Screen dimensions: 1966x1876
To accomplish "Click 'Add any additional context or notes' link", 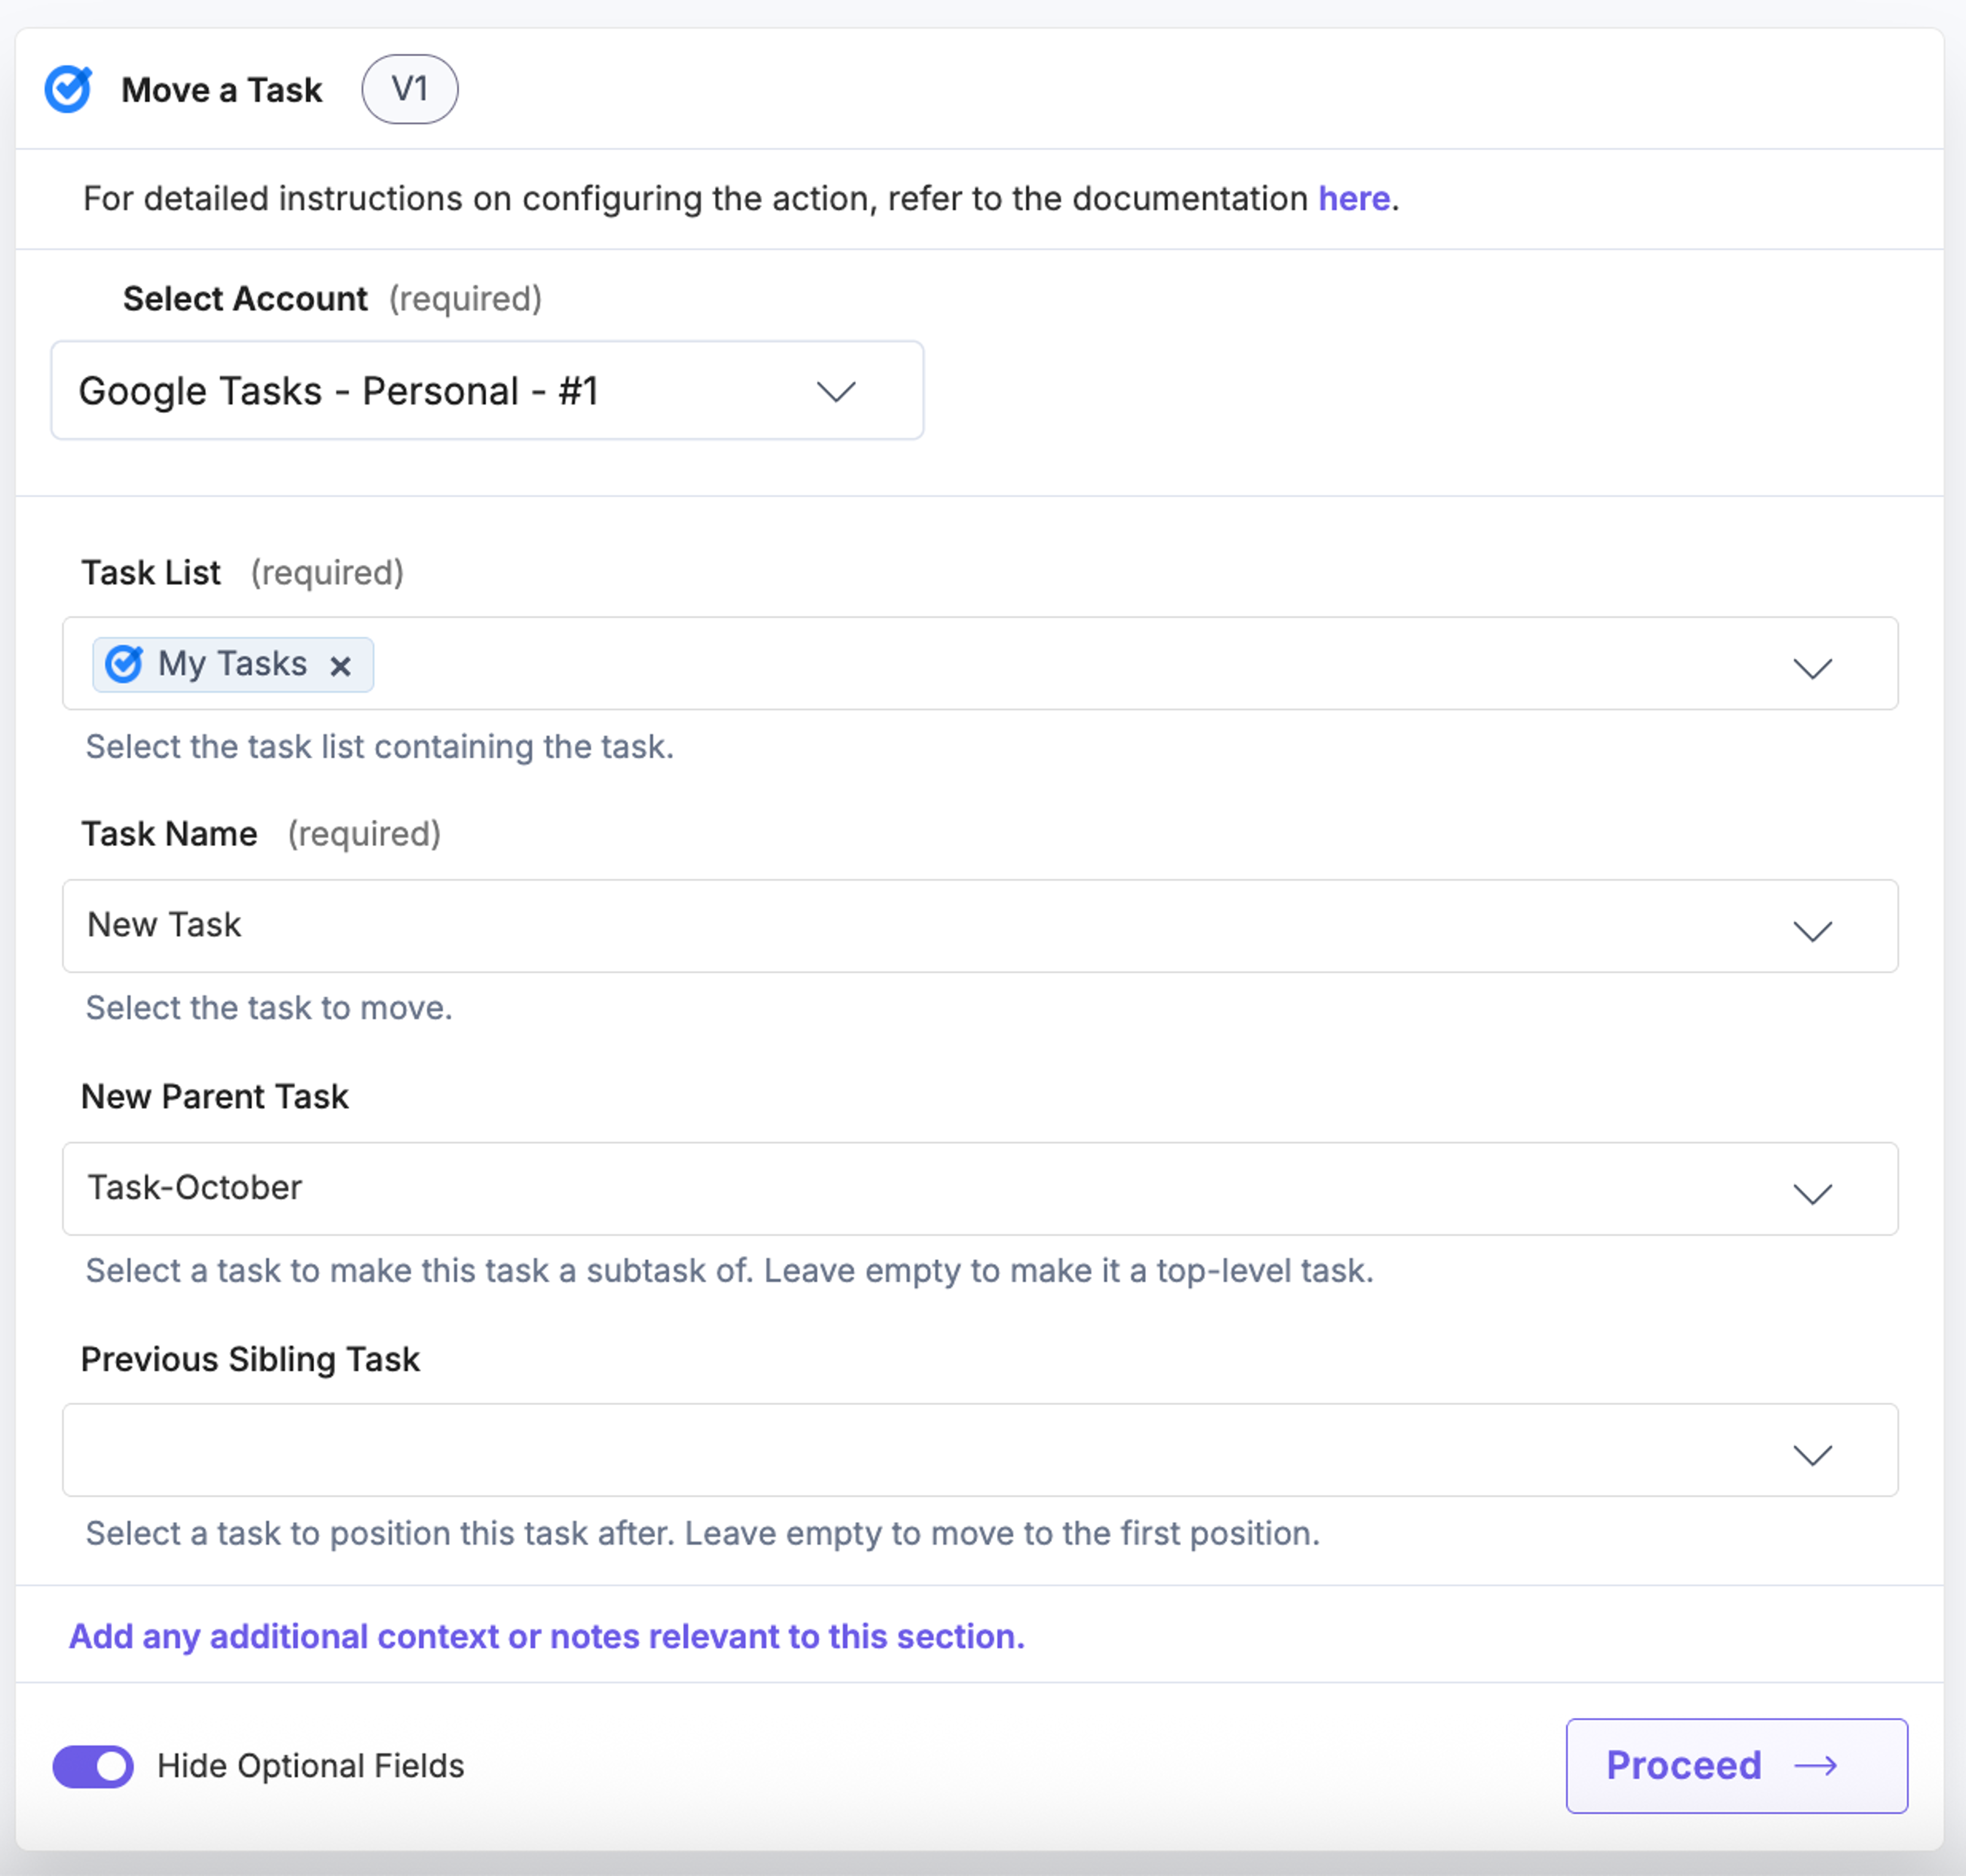I will (x=547, y=1636).
